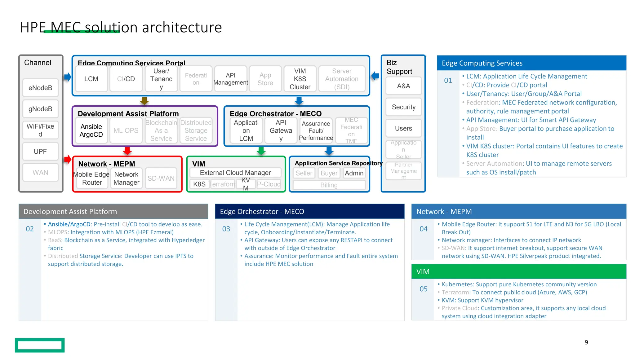Viewport: 635px width, 357px height.
Task: Click the Edge Orchestrator - MECO dark header
Action: [309, 211]
